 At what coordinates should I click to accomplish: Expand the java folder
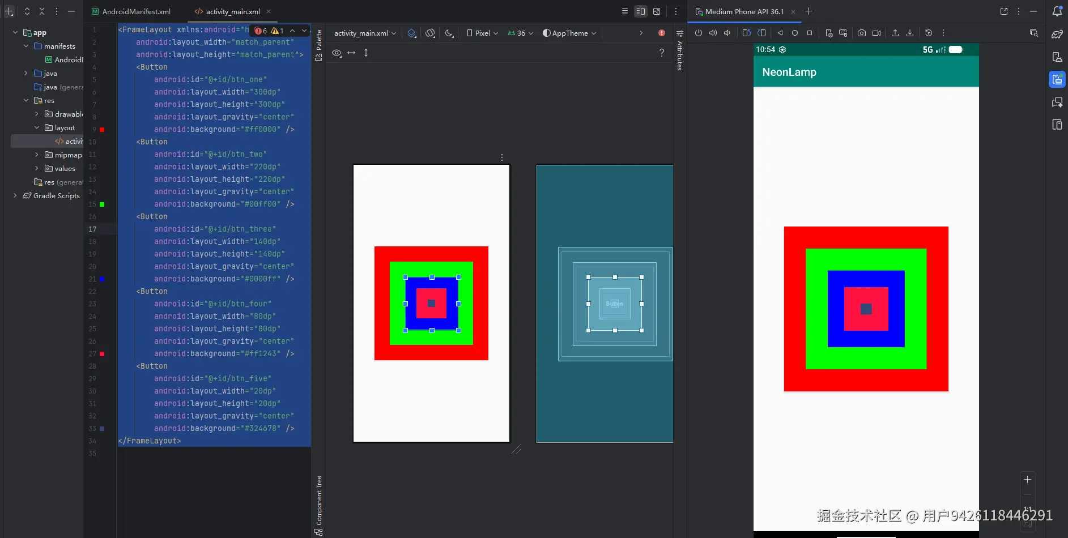[x=25, y=74]
